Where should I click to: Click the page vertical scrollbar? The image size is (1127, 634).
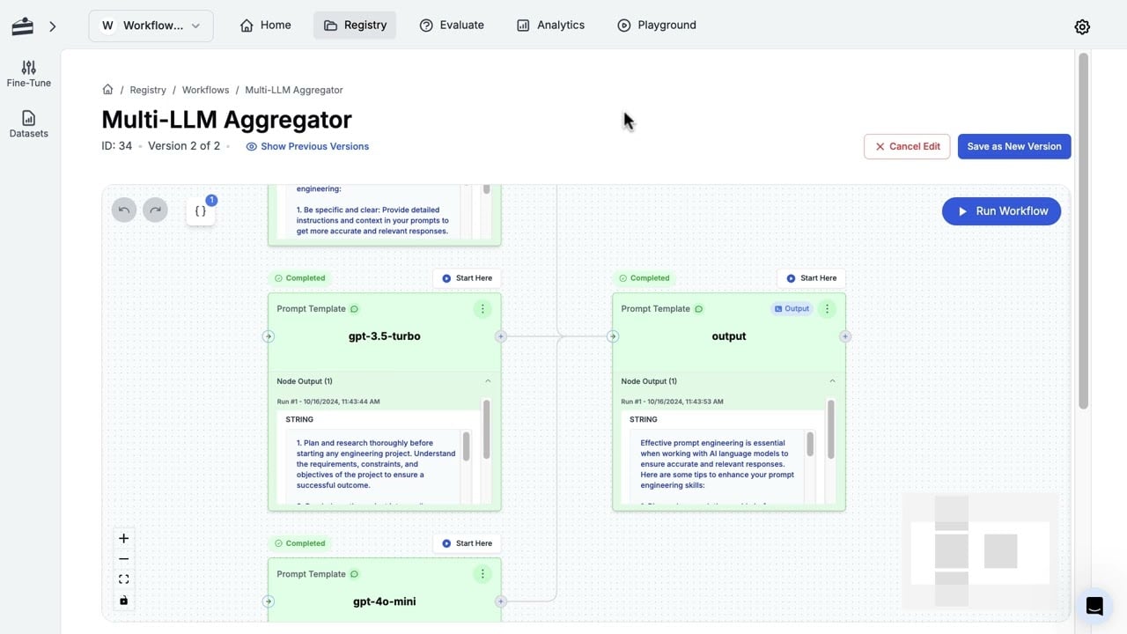(1083, 231)
